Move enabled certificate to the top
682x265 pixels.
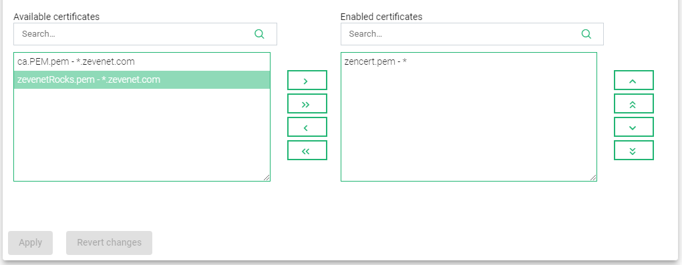634,104
